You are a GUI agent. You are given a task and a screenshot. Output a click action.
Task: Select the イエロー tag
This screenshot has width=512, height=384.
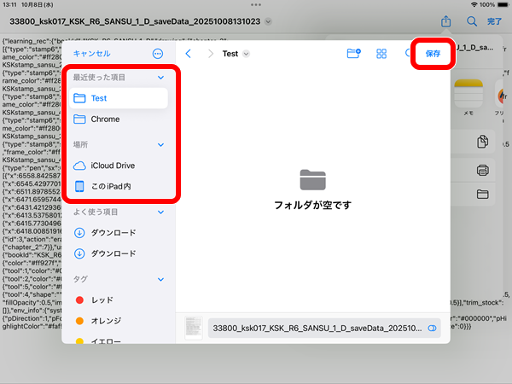[119, 340]
